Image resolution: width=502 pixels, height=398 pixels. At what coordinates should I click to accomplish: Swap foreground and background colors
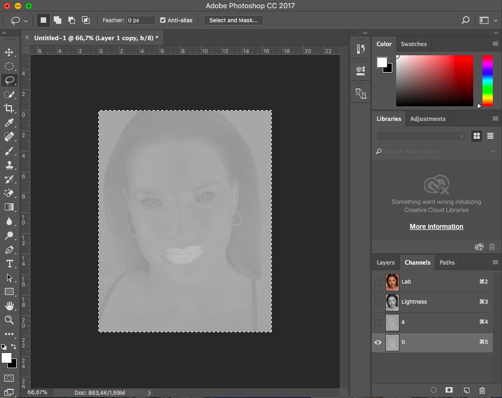14,346
